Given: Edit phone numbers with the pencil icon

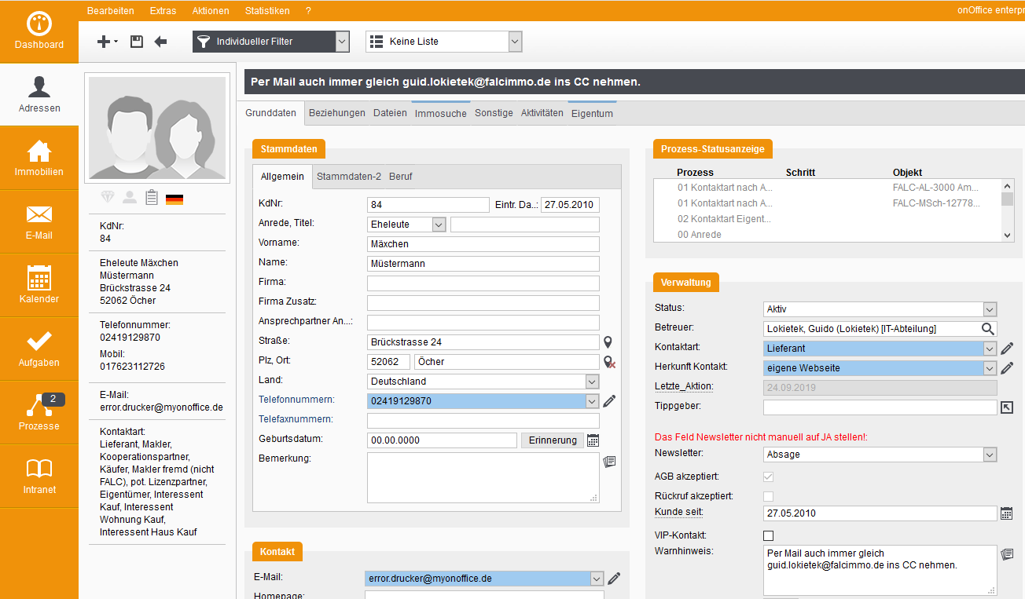Looking at the screenshot, I should 609,401.
